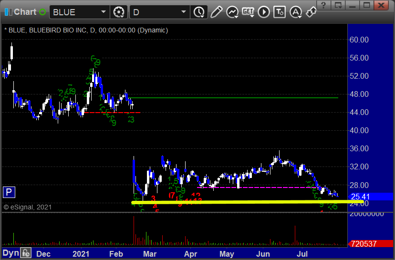Image resolution: width=395 pixels, height=260 pixels.
Task: Click the 60.00 price axis label
Action: [359, 40]
